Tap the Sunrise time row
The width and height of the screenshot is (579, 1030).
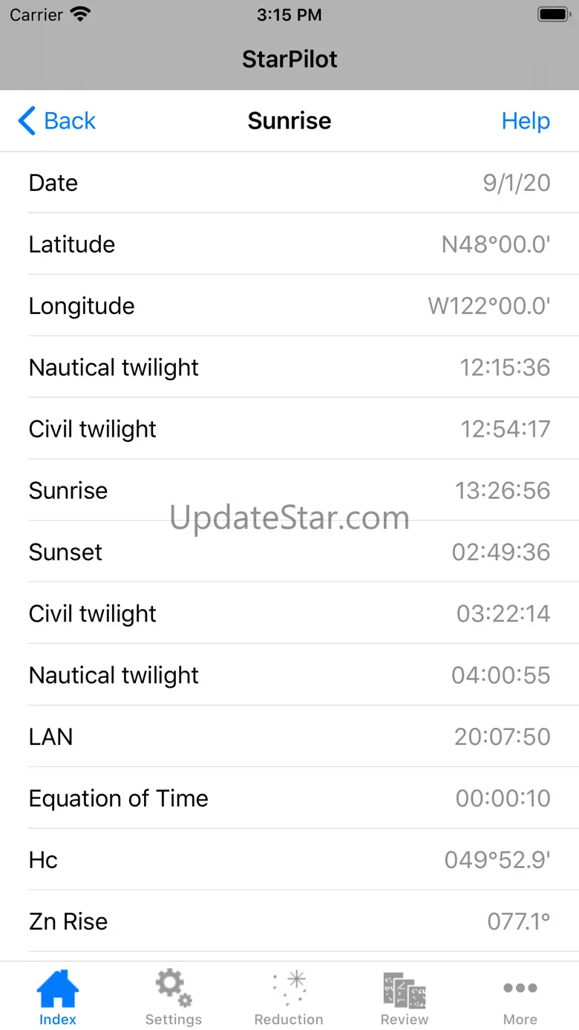pyautogui.click(x=289, y=491)
